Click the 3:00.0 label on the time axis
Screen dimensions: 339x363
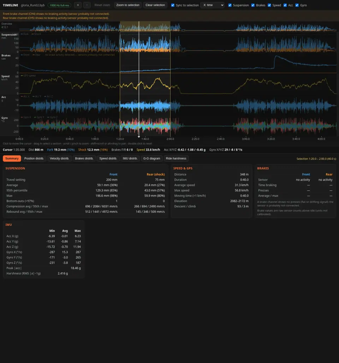(246, 139)
